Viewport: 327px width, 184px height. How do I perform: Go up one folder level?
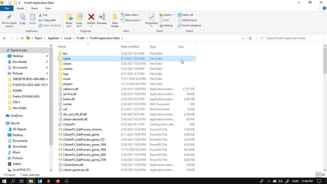tap(22, 38)
